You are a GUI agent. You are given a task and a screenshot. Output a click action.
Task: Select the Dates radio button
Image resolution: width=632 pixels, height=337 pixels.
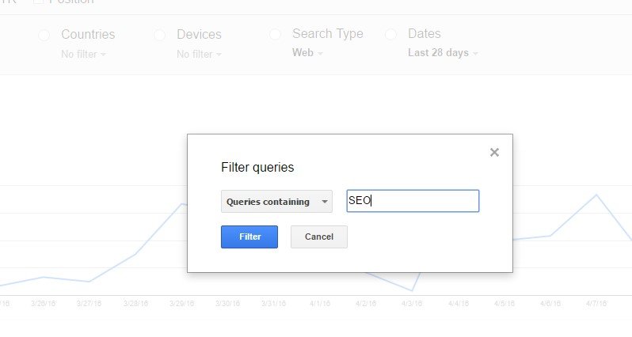[390, 35]
